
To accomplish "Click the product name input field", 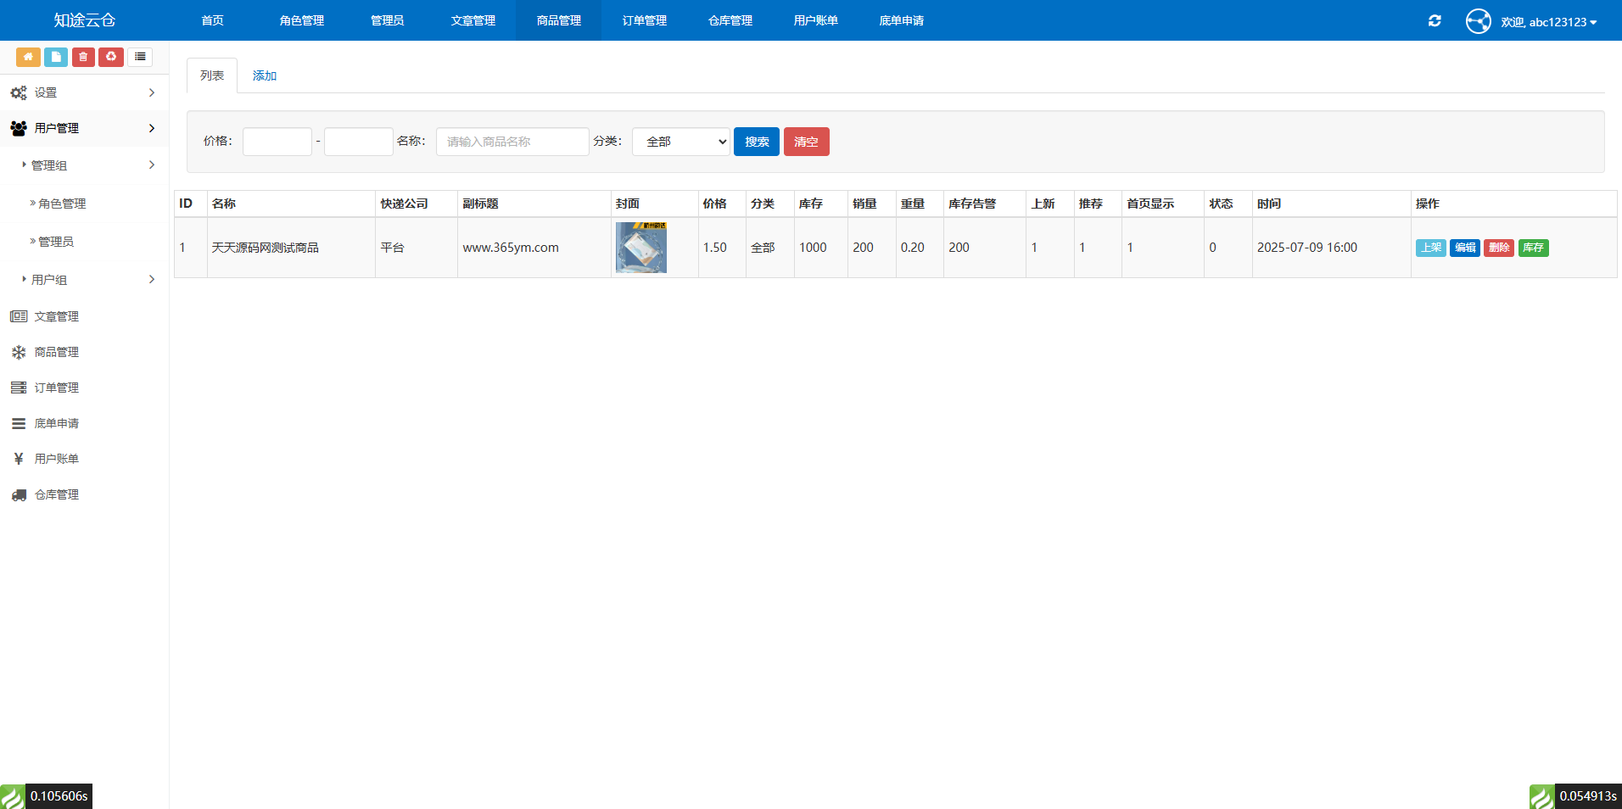I will 512,142.
